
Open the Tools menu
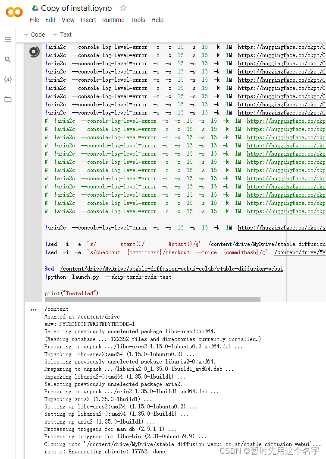click(x=138, y=20)
